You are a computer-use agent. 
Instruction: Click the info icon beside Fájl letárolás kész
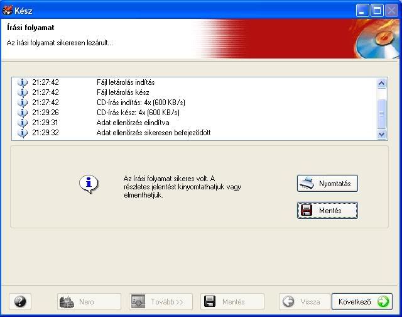point(23,92)
